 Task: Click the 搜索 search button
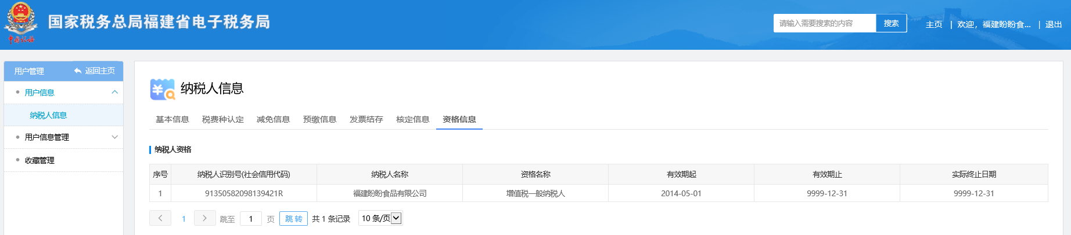891,23
